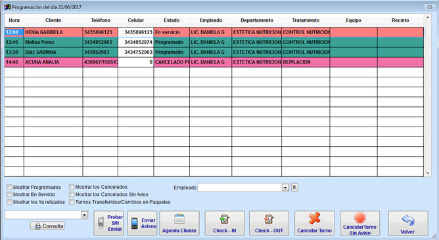Screen dimensions: 439x240
Task: Click the application icon in title bar
Action: click(x=7, y=7)
